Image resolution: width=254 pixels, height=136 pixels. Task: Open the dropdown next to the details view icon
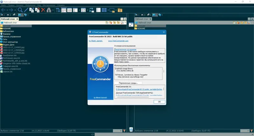79,10
